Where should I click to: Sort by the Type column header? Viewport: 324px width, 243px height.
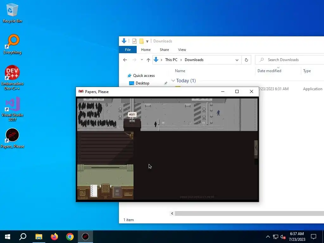(307, 71)
